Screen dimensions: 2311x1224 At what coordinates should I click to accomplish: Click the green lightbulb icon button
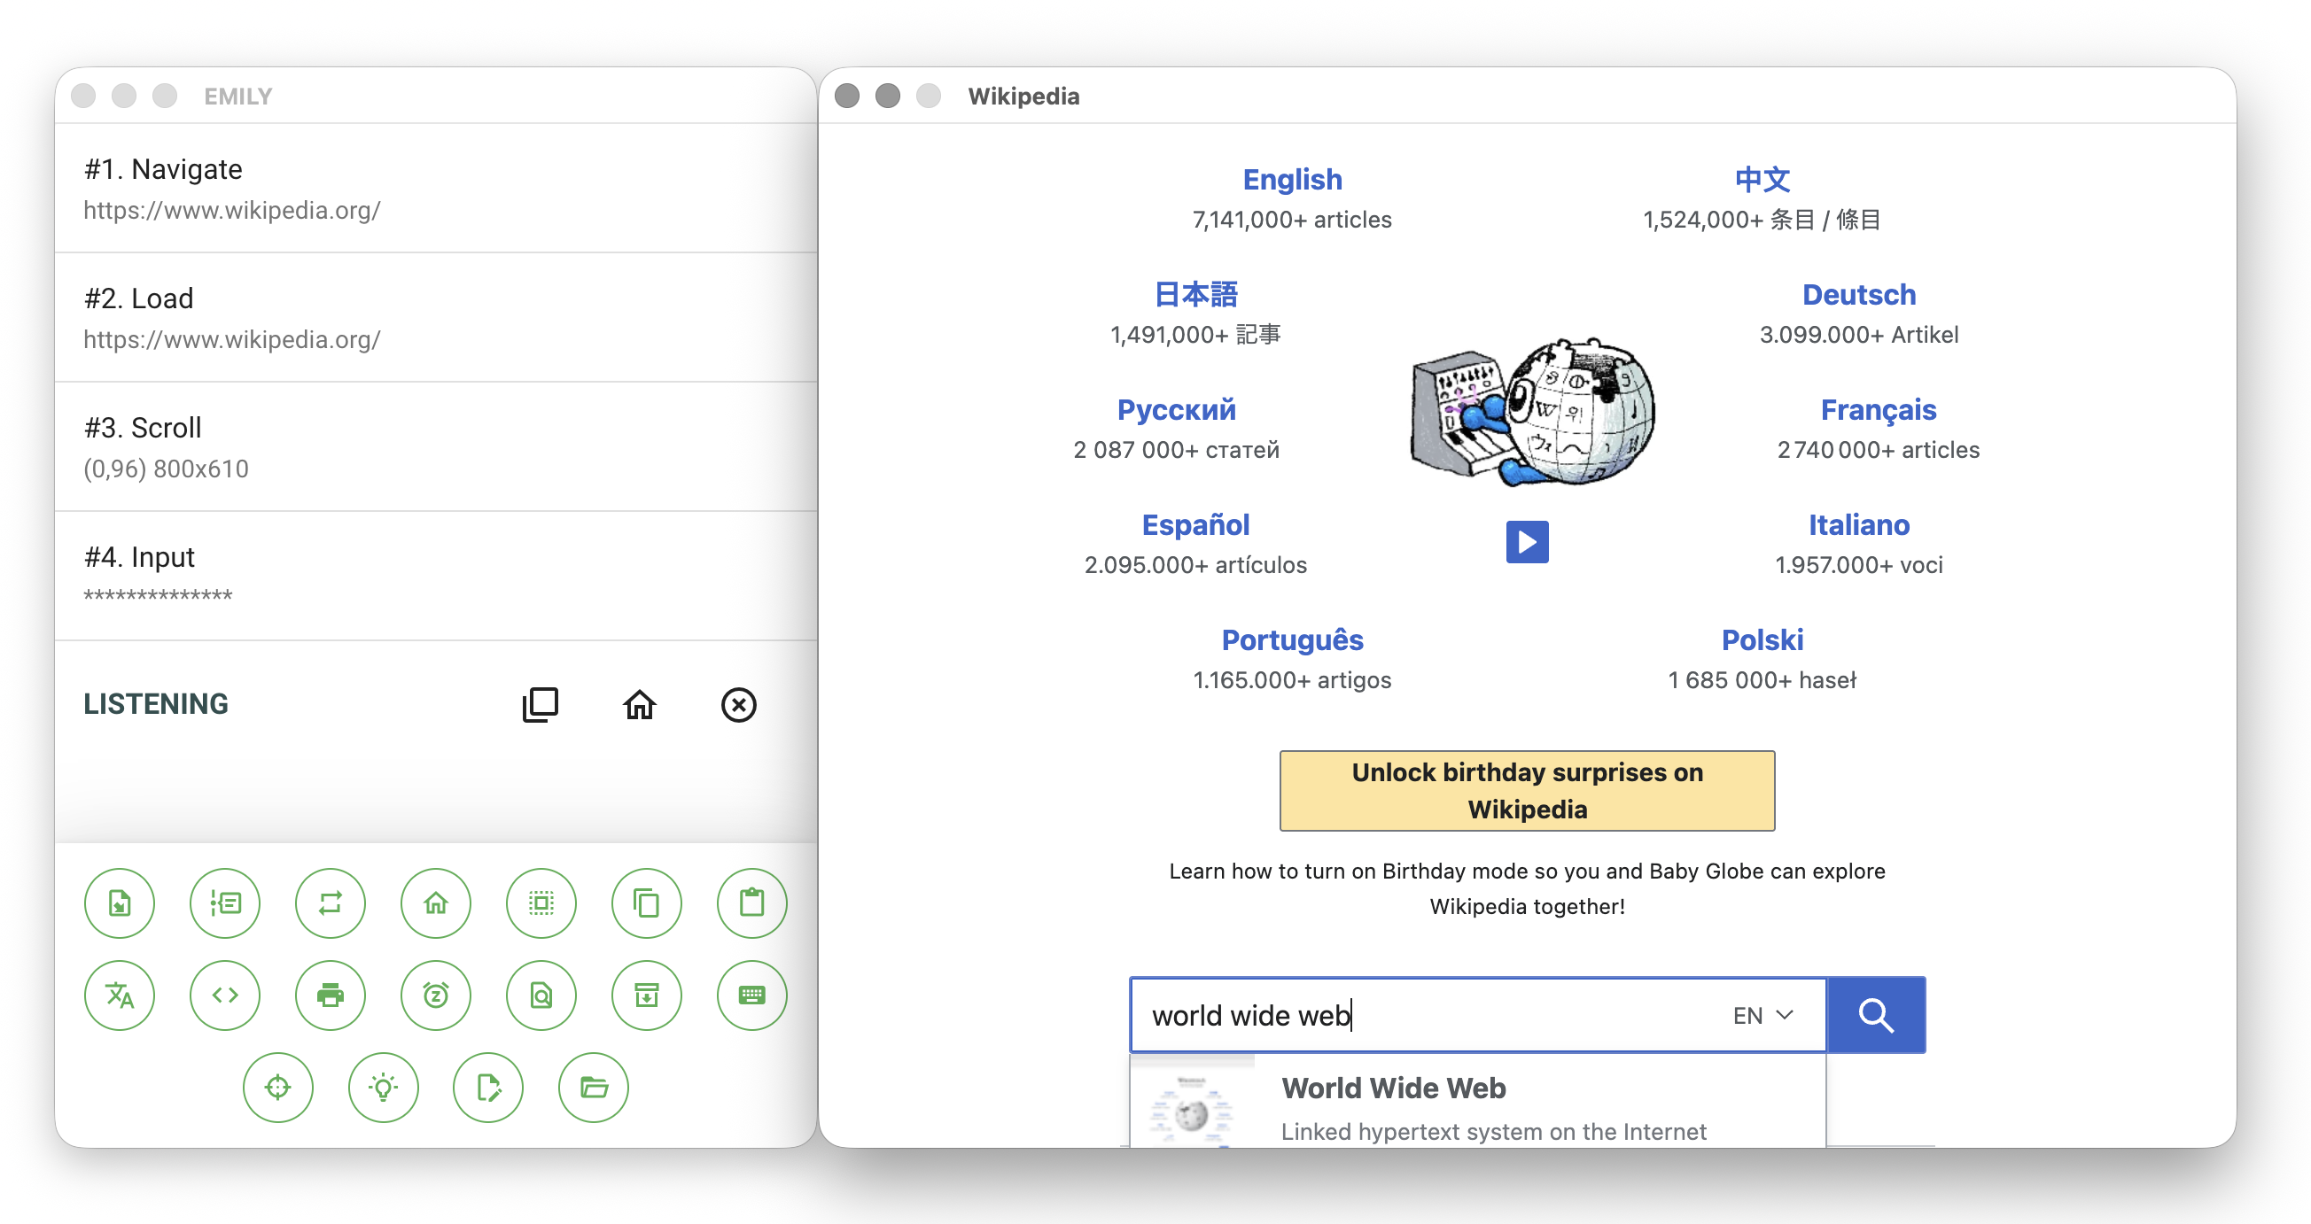383,1088
